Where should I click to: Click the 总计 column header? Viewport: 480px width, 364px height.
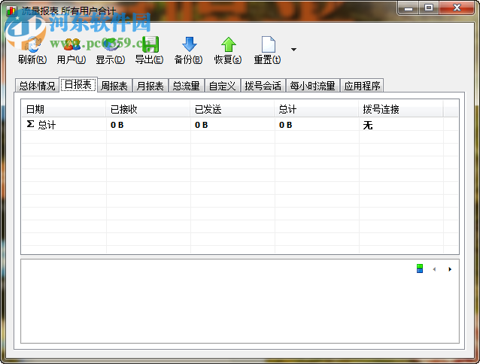tap(317, 109)
